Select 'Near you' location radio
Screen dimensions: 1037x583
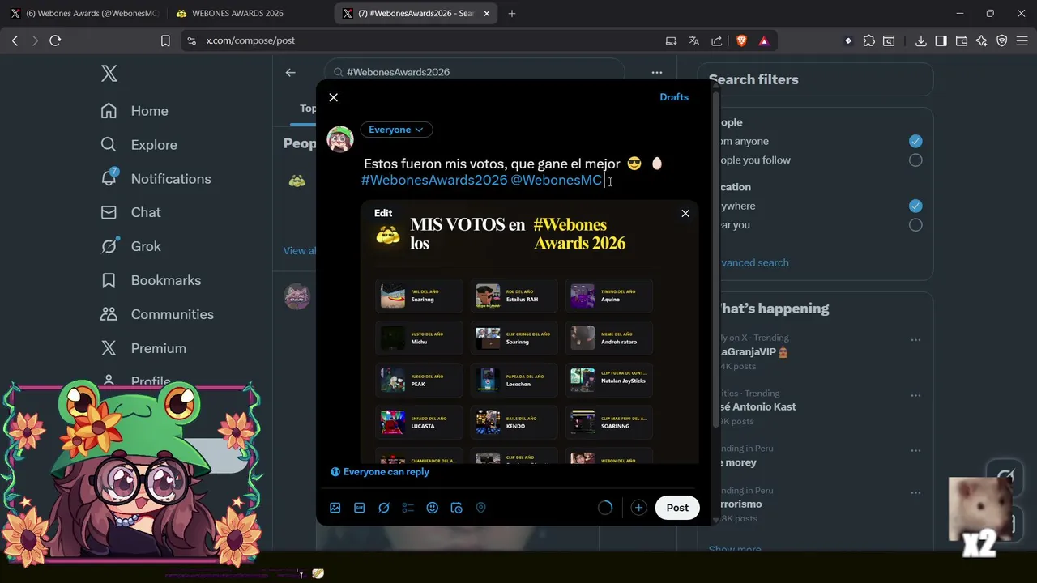(x=915, y=225)
